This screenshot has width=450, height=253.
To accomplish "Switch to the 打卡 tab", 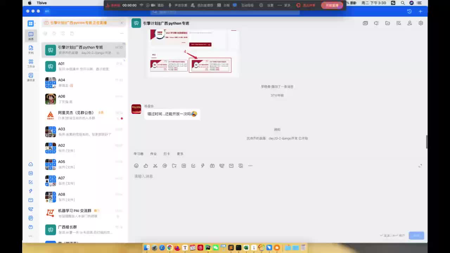I will click(167, 154).
